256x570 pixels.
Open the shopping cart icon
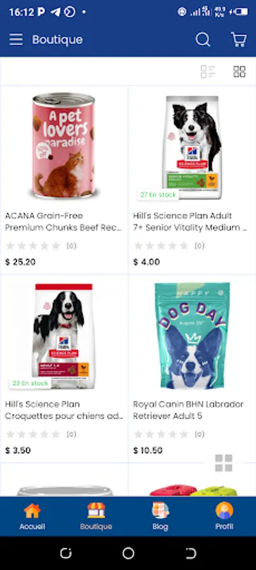(x=239, y=39)
